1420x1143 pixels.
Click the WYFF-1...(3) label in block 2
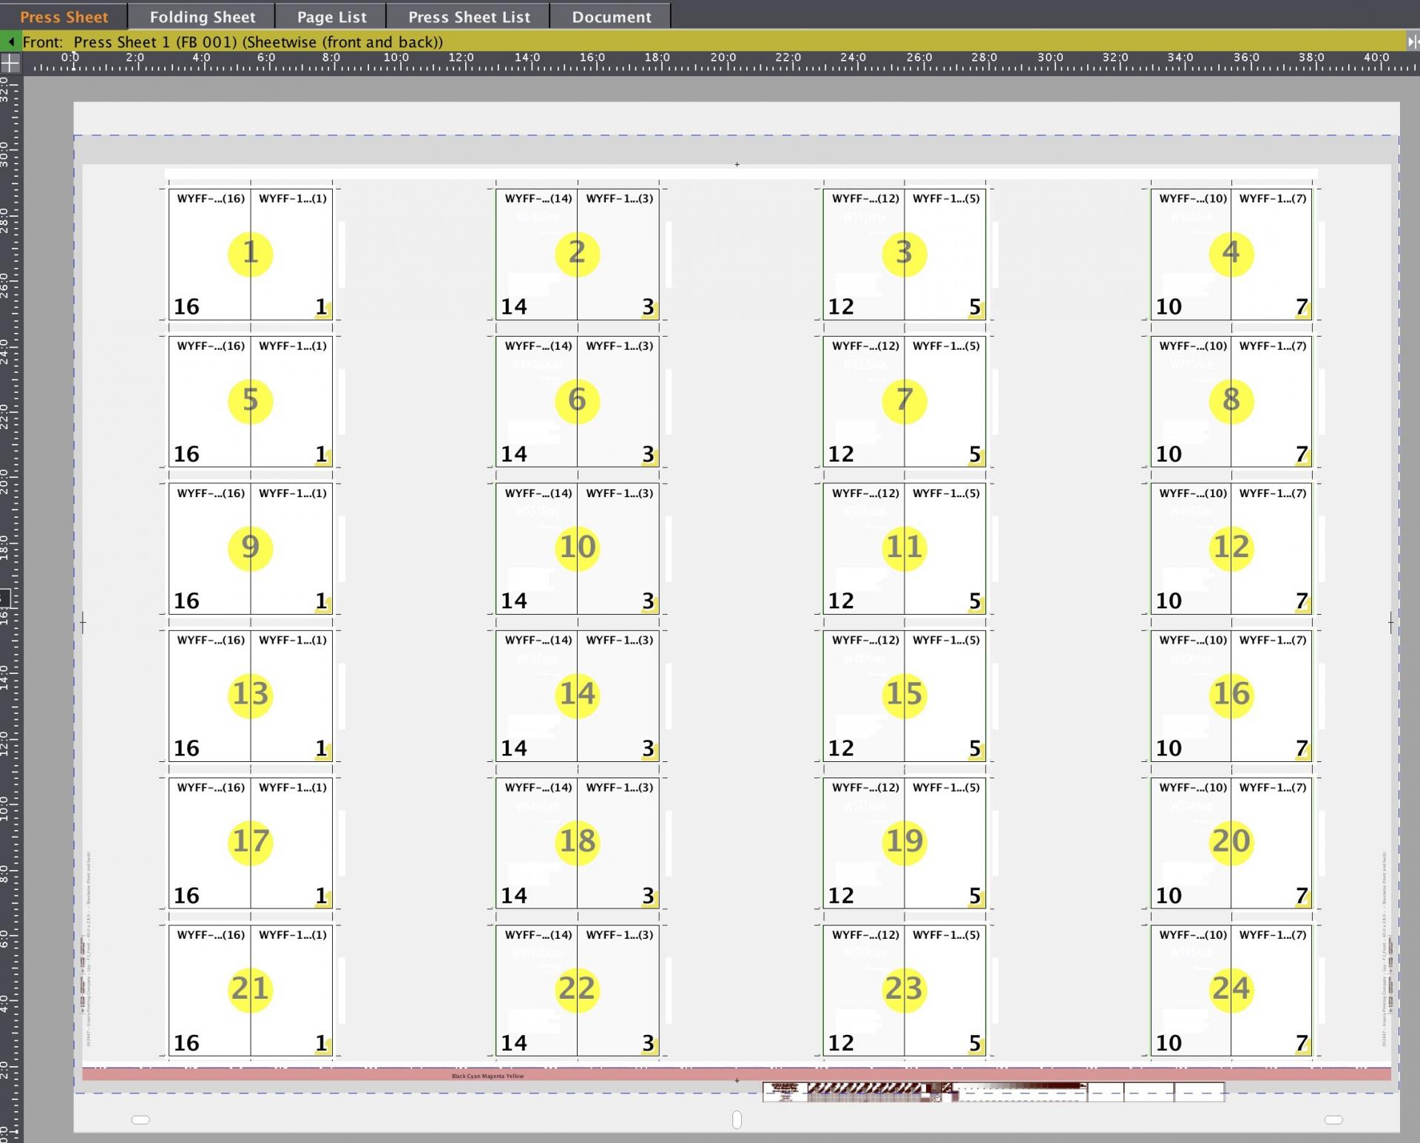tap(619, 198)
